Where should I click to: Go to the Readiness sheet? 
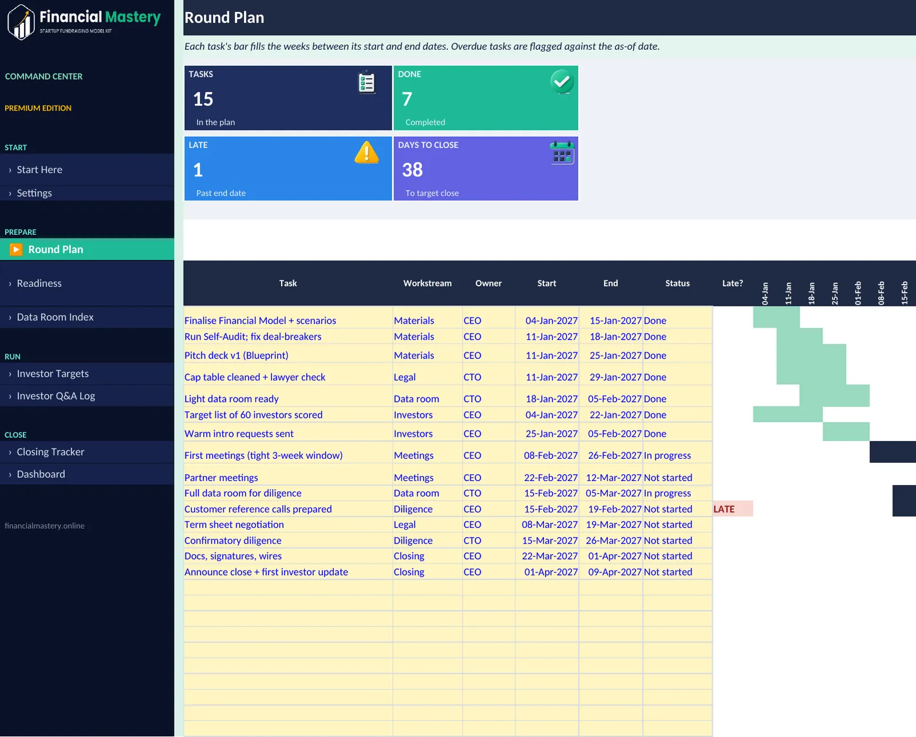coord(87,283)
